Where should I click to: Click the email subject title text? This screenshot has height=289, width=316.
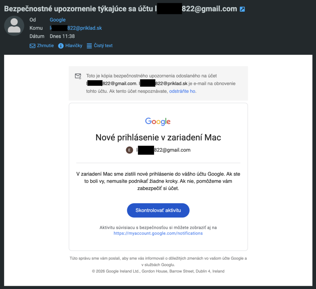(121, 9)
